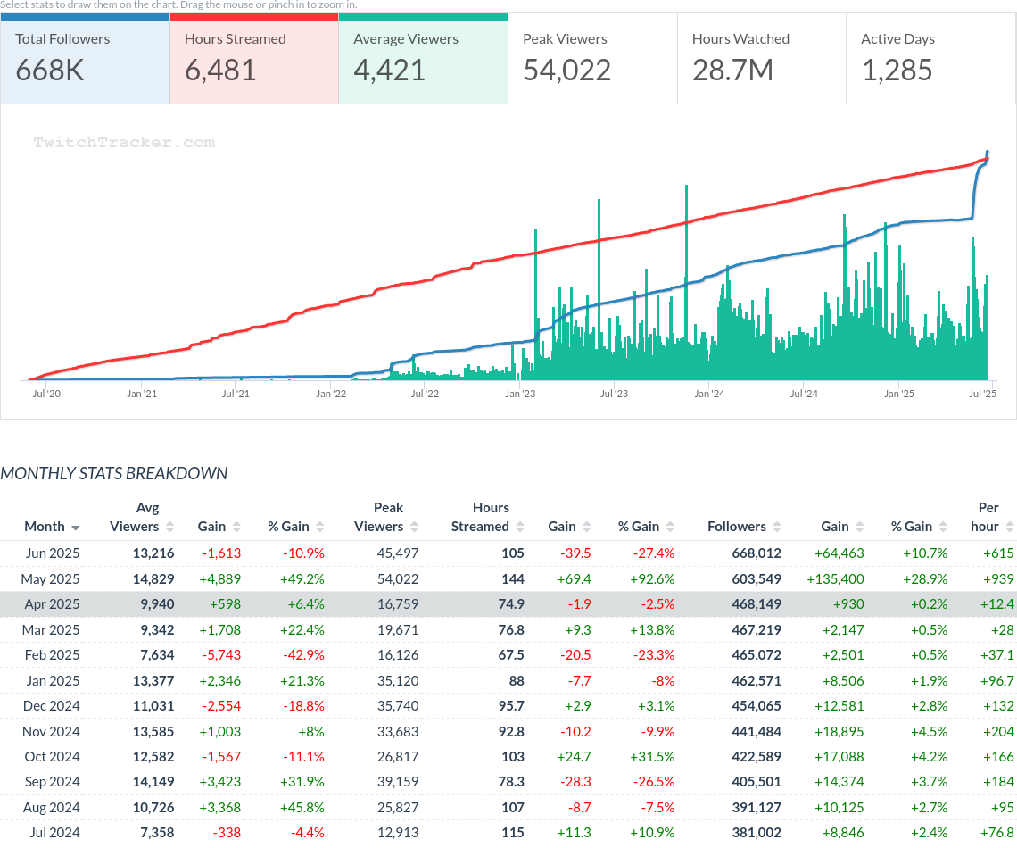
Task: Select the Jan 2025 month cell
Action: point(53,680)
